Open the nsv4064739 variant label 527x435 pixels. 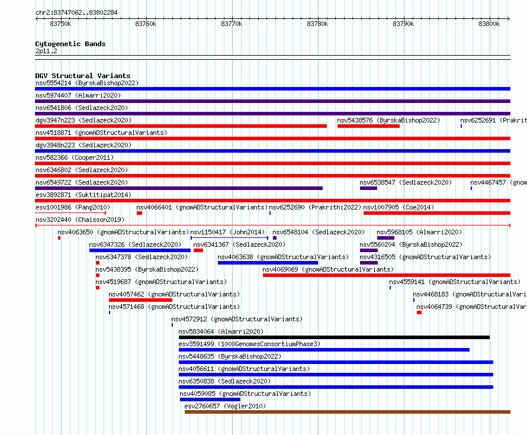[x=471, y=307]
